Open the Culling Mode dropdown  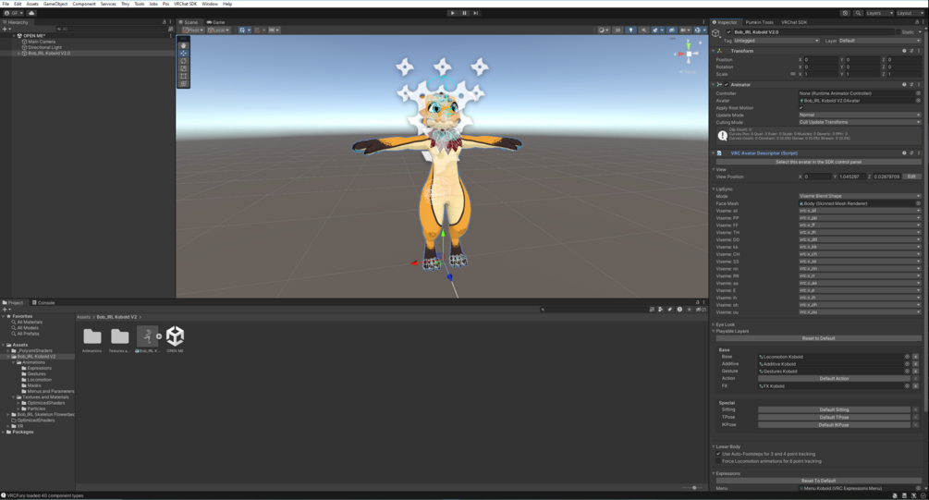coord(860,122)
